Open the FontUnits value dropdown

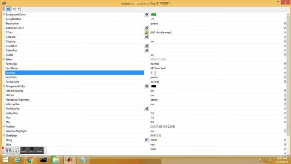[285, 77]
